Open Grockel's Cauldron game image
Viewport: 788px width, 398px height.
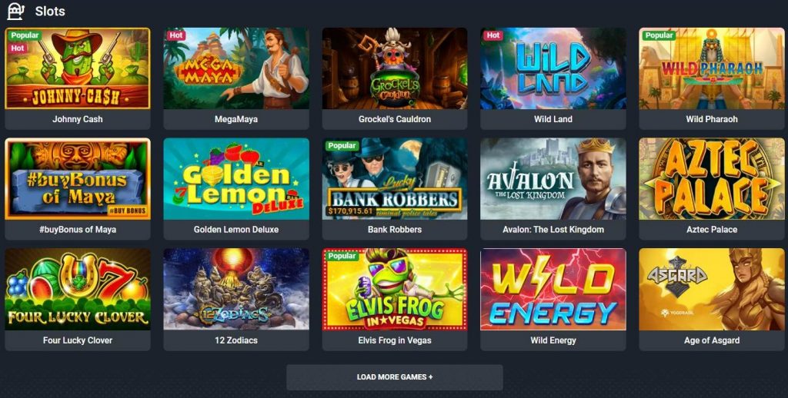pos(395,68)
